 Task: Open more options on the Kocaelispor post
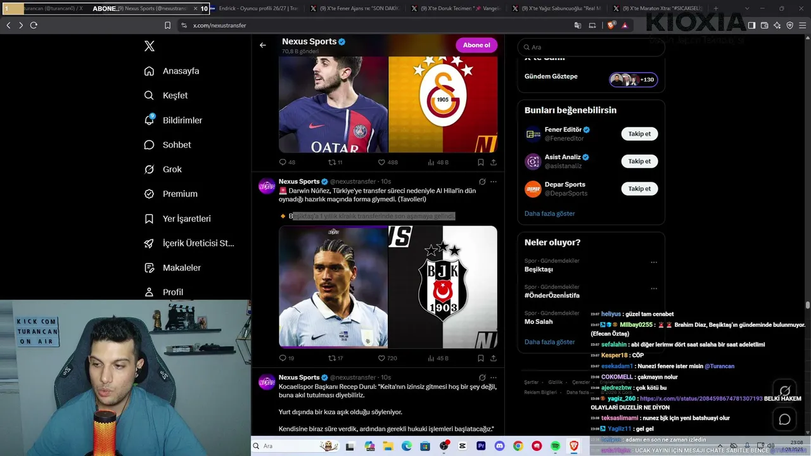click(x=494, y=377)
